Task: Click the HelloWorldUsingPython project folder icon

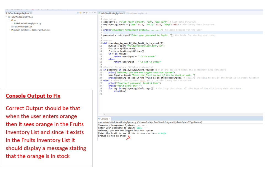Action: [x=9, y=17]
